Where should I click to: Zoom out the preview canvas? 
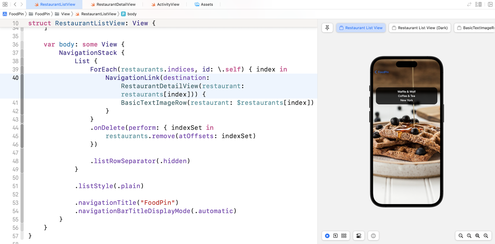coord(461,236)
